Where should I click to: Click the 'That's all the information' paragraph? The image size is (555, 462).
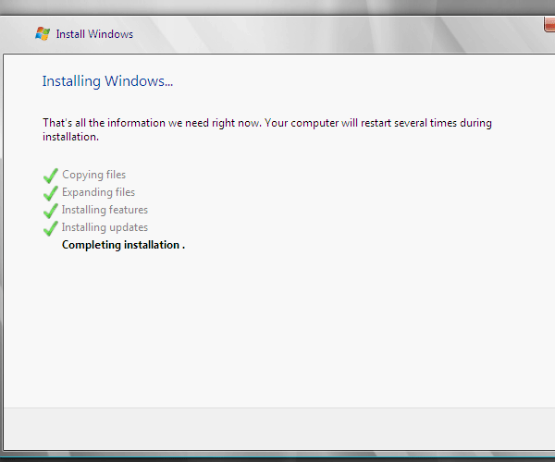point(267,129)
